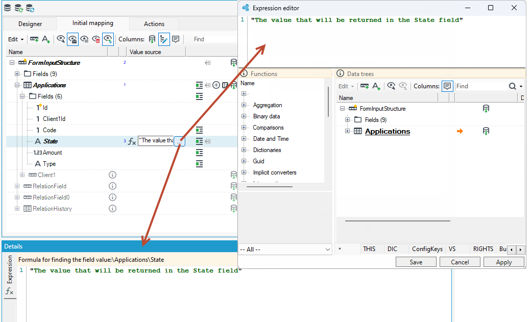Viewport: 531px width, 322px height.
Task: Click the ellipsis button in State value cell
Action: (180, 142)
